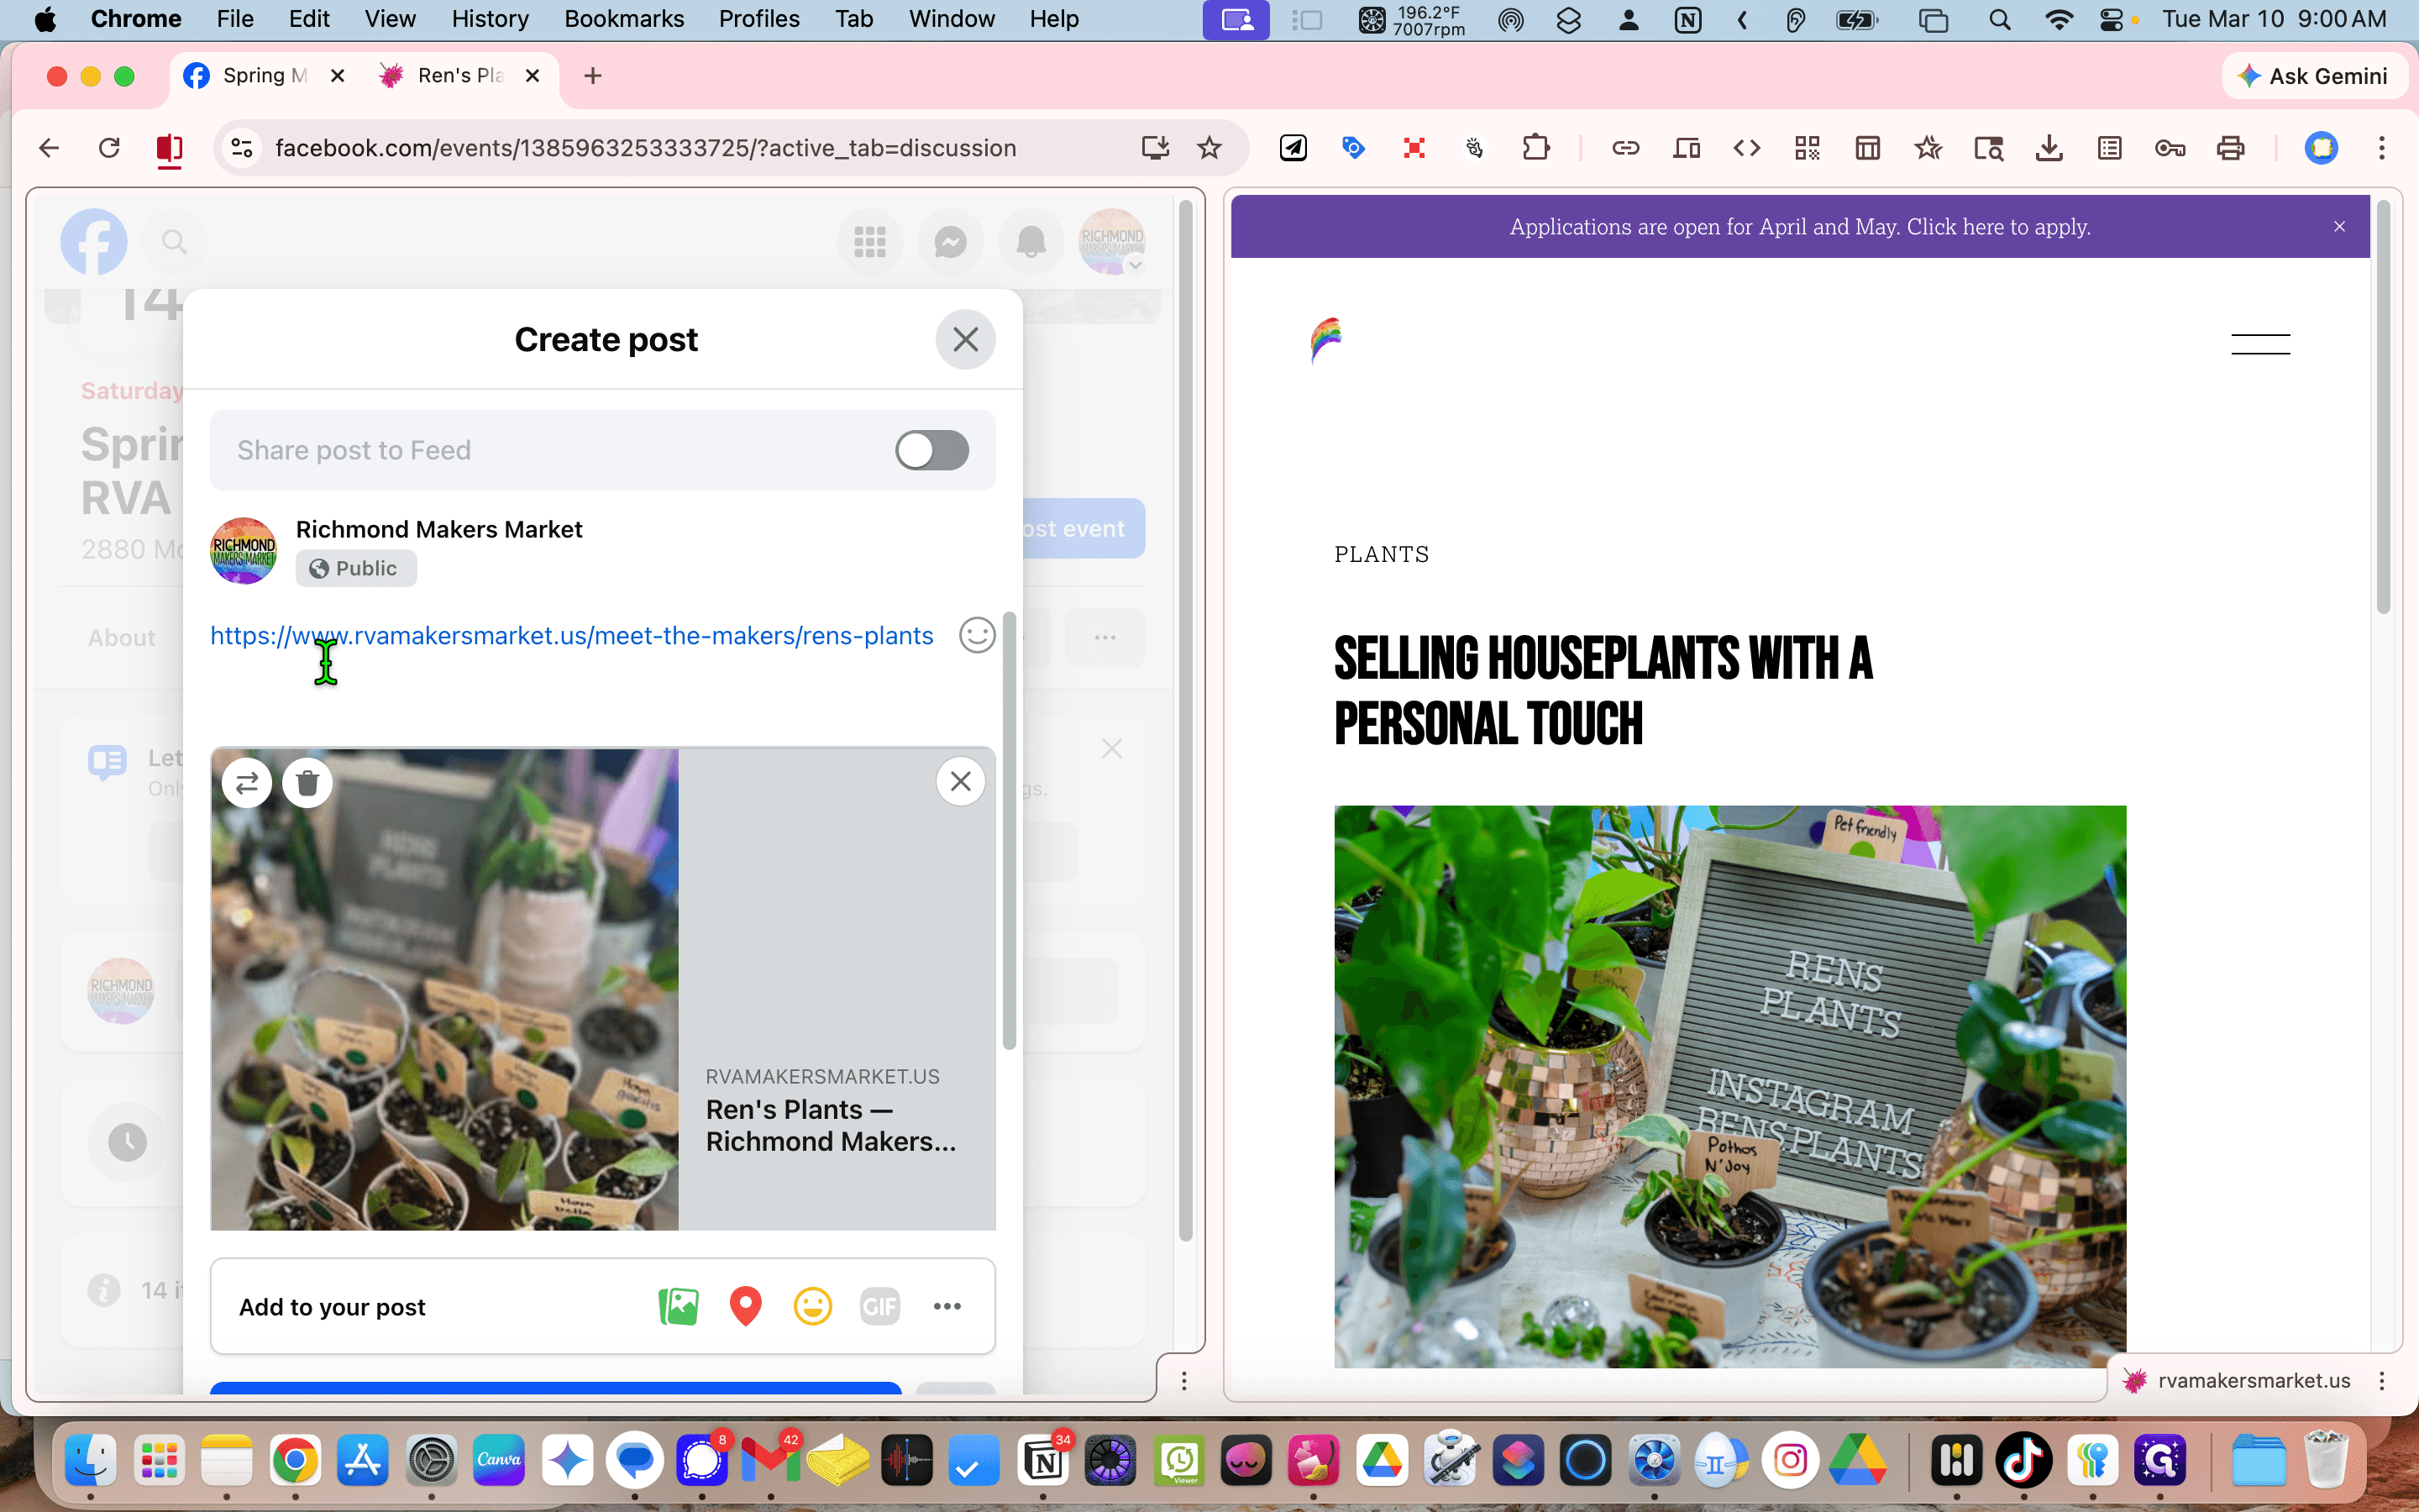Delete link preview image with trash icon
Viewport: 2419px width, 1512px height.
click(x=307, y=782)
